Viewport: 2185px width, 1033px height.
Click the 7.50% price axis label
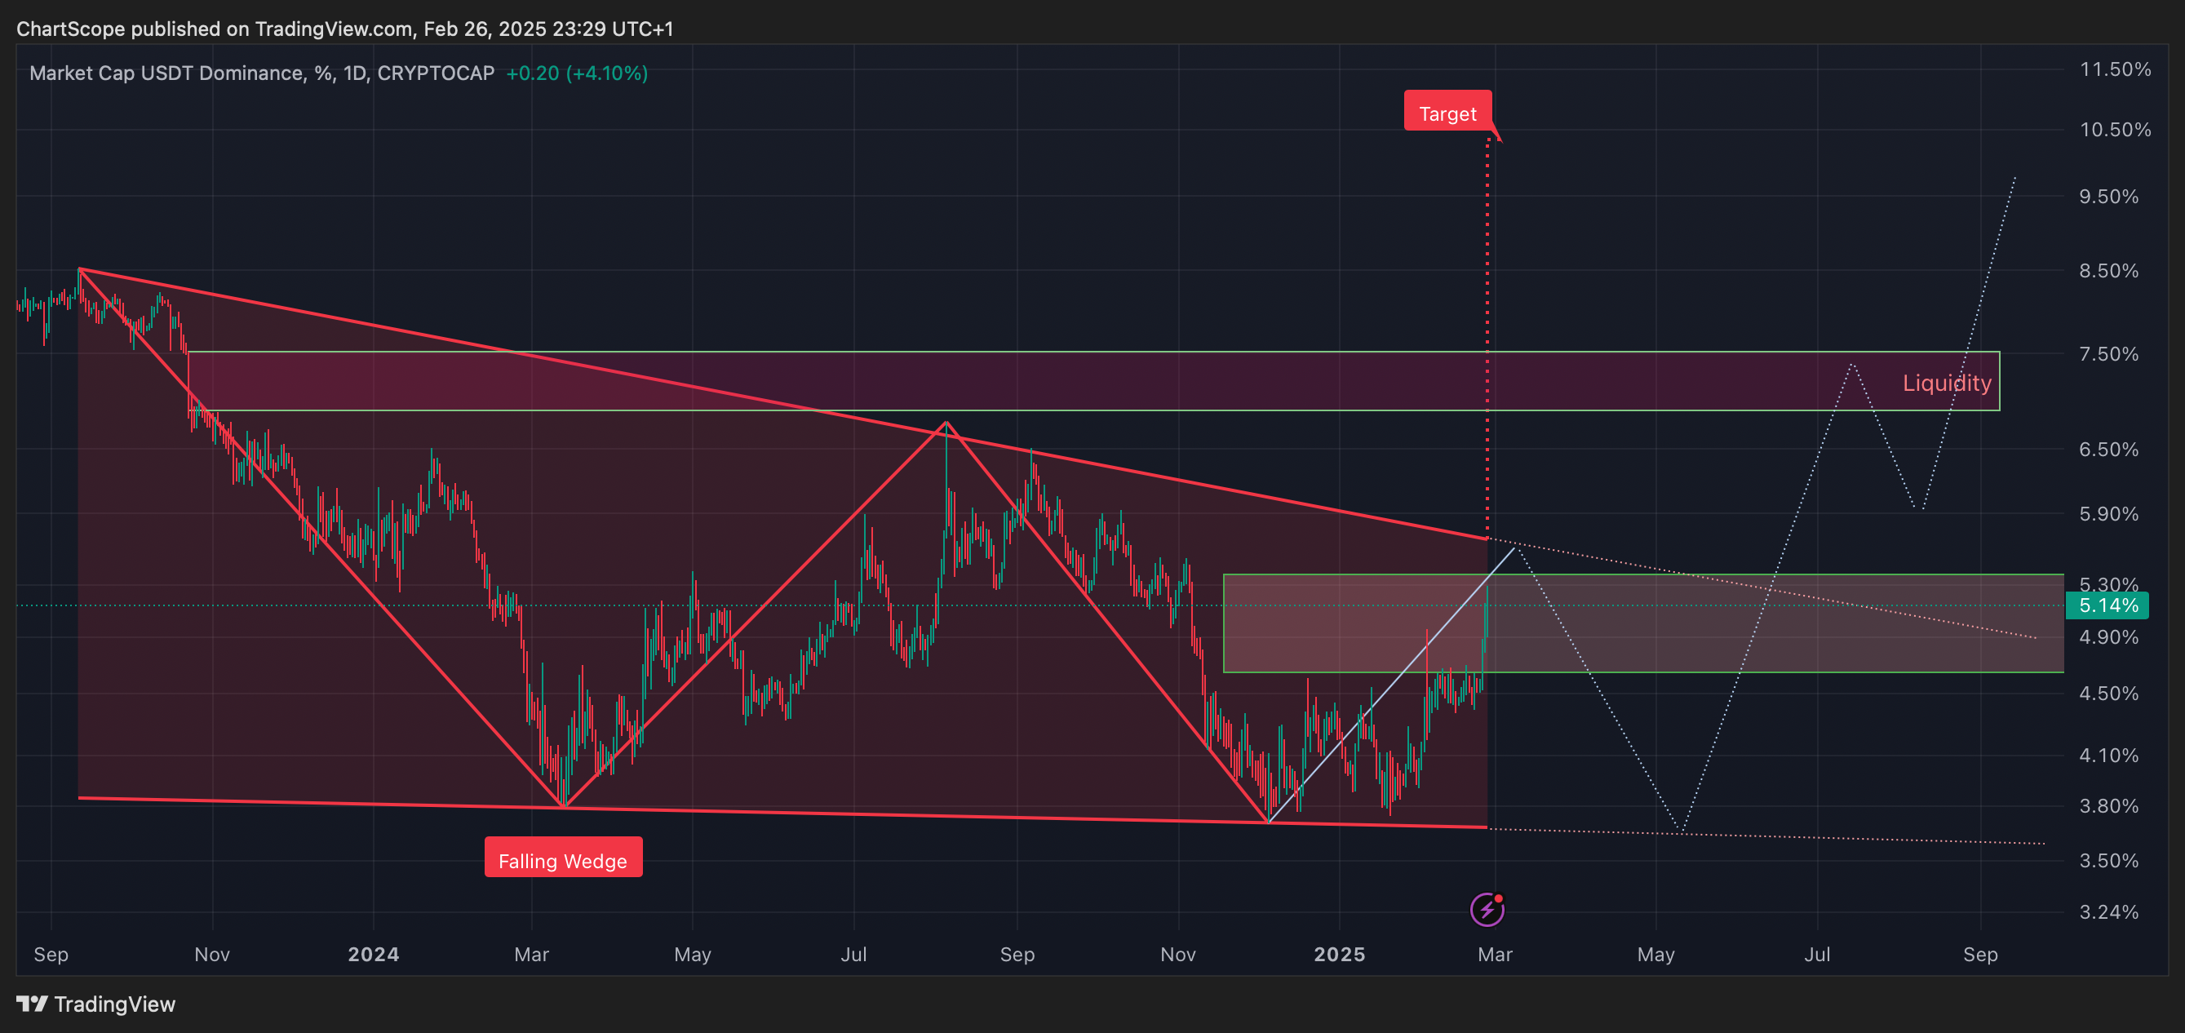coord(2107,353)
